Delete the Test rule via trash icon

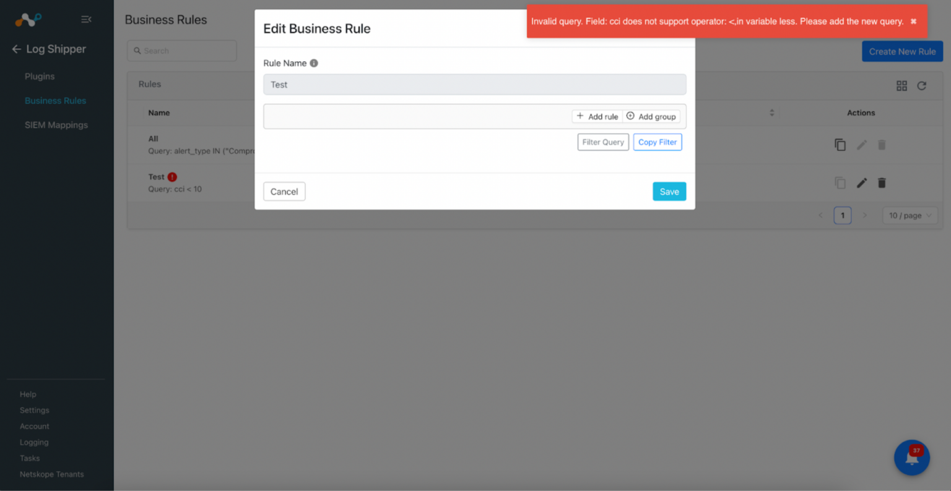click(x=882, y=182)
